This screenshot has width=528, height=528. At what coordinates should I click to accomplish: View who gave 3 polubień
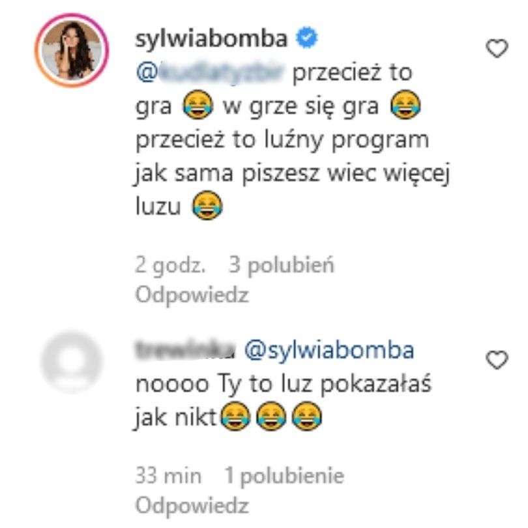pyautogui.click(x=282, y=266)
